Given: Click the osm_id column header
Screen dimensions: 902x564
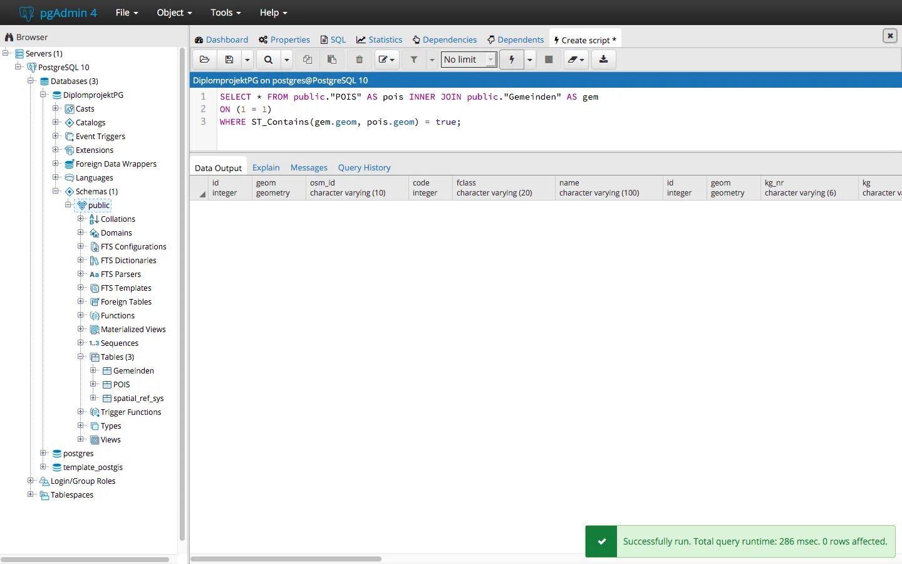Looking at the screenshot, I should [356, 187].
